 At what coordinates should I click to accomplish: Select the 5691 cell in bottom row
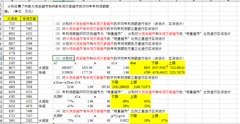click(x=12, y=121)
